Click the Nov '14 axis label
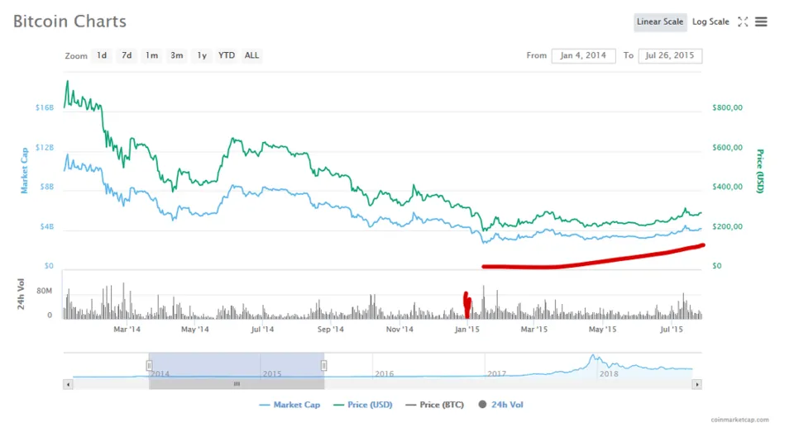Screen dimensions: 794x432 (x=399, y=330)
